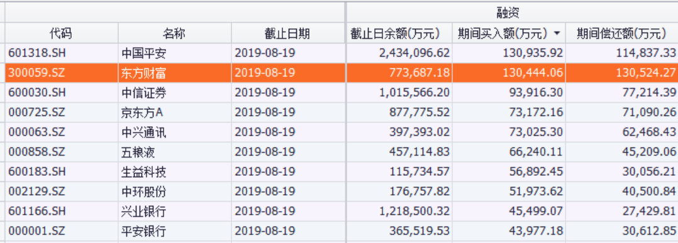Image resolution: width=678 pixels, height=243 pixels.
Task: Click the 名称 column header
Action: pos(174,33)
